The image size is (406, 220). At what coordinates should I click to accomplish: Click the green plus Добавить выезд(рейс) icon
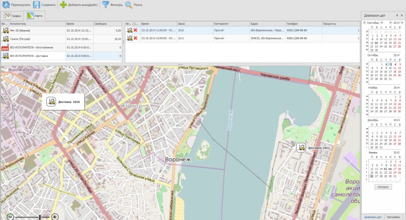tap(63, 5)
